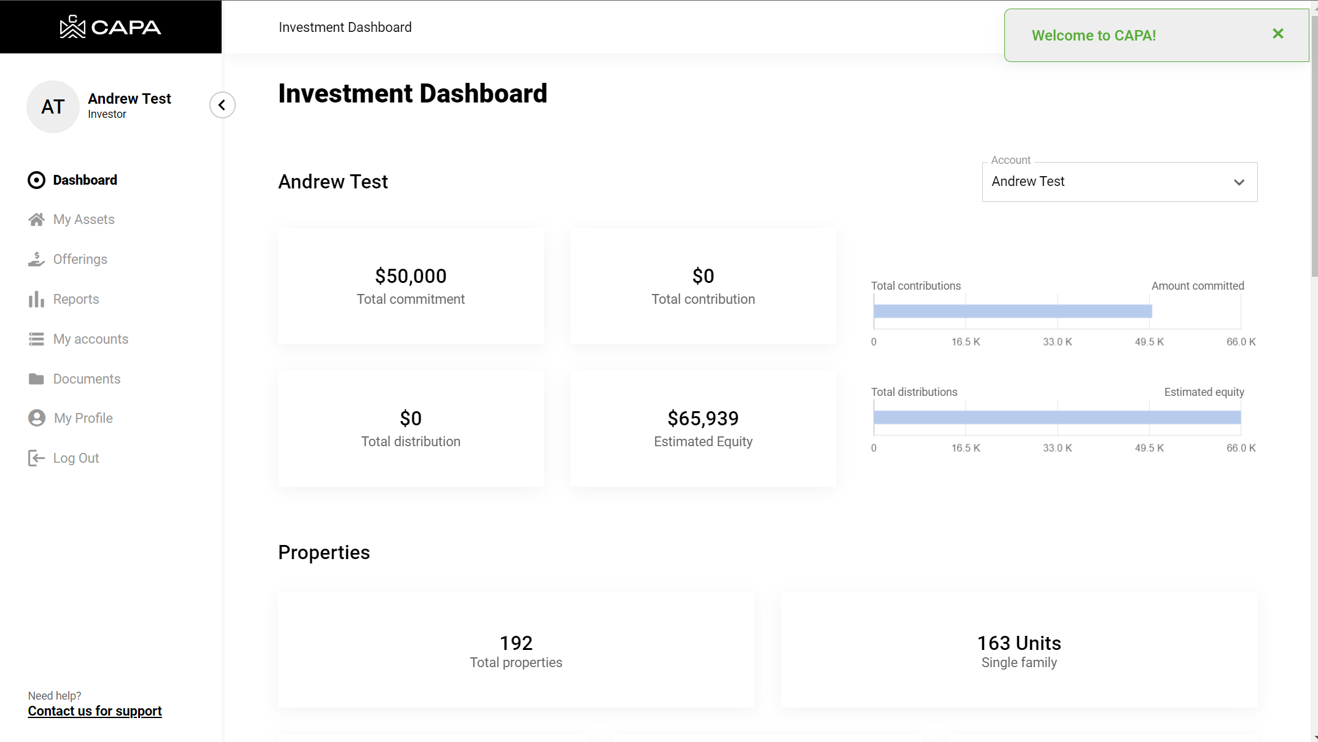
Task: Click the My accounts list icon
Action: [36, 339]
